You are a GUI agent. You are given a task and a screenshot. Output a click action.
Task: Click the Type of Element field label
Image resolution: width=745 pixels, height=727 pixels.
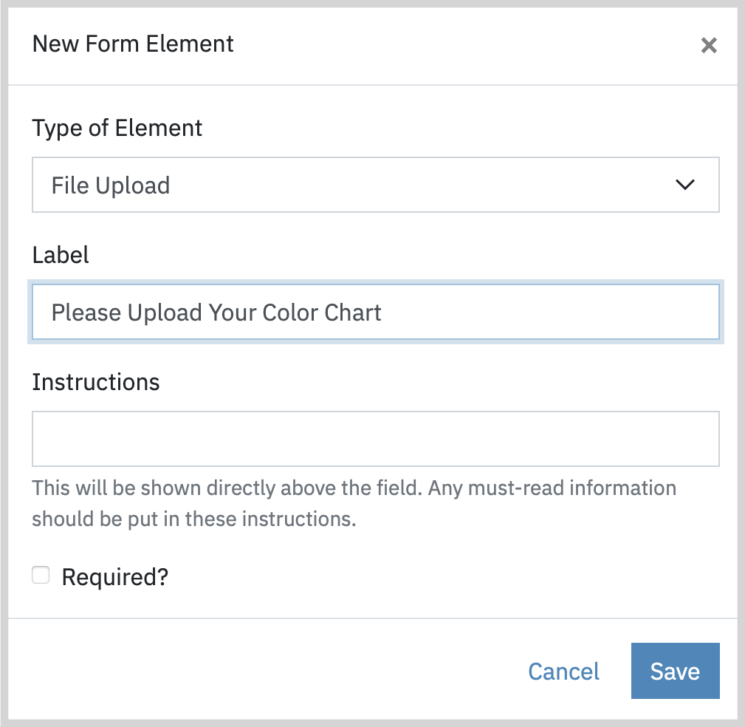(117, 129)
